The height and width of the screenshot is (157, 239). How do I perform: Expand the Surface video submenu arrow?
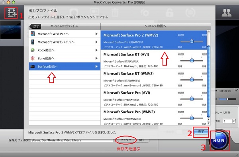pyautogui.click(x=96, y=67)
